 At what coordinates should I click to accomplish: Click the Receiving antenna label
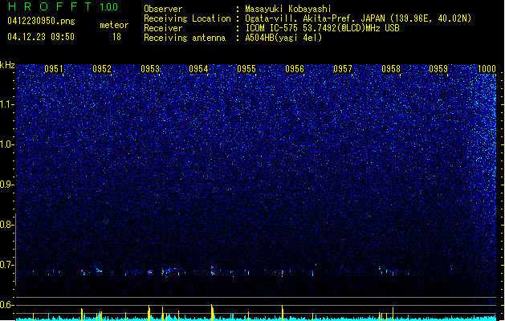pos(185,38)
